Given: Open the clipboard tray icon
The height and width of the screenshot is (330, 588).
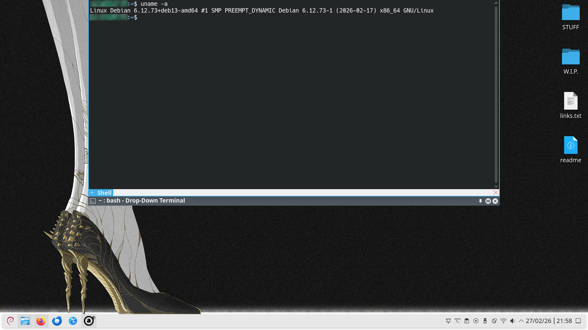Looking at the screenshot, I should (467, 321).
